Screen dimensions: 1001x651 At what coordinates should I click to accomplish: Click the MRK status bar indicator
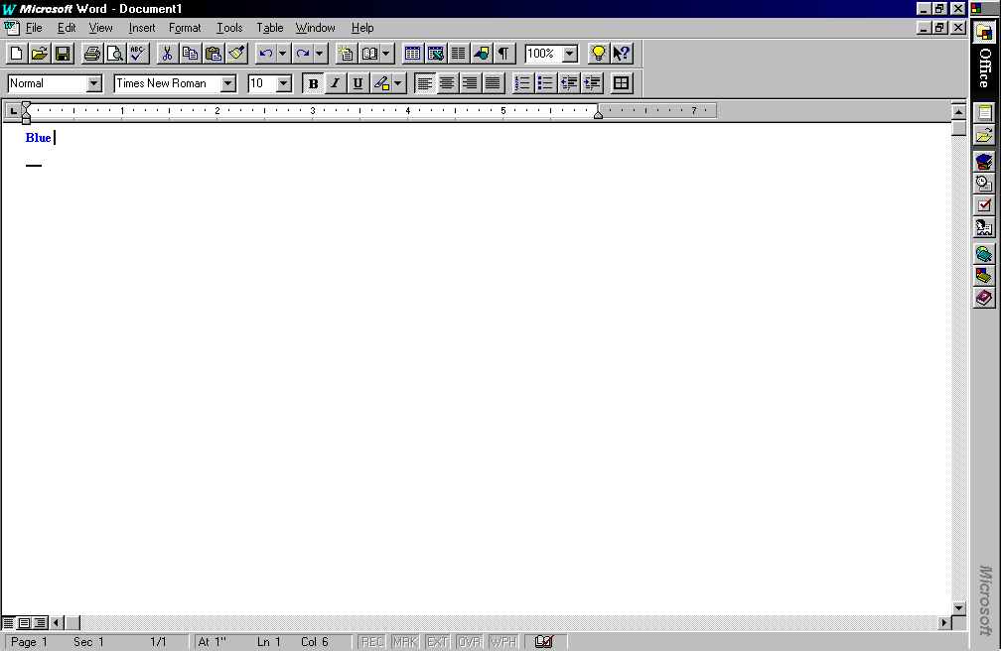[405, 641]
